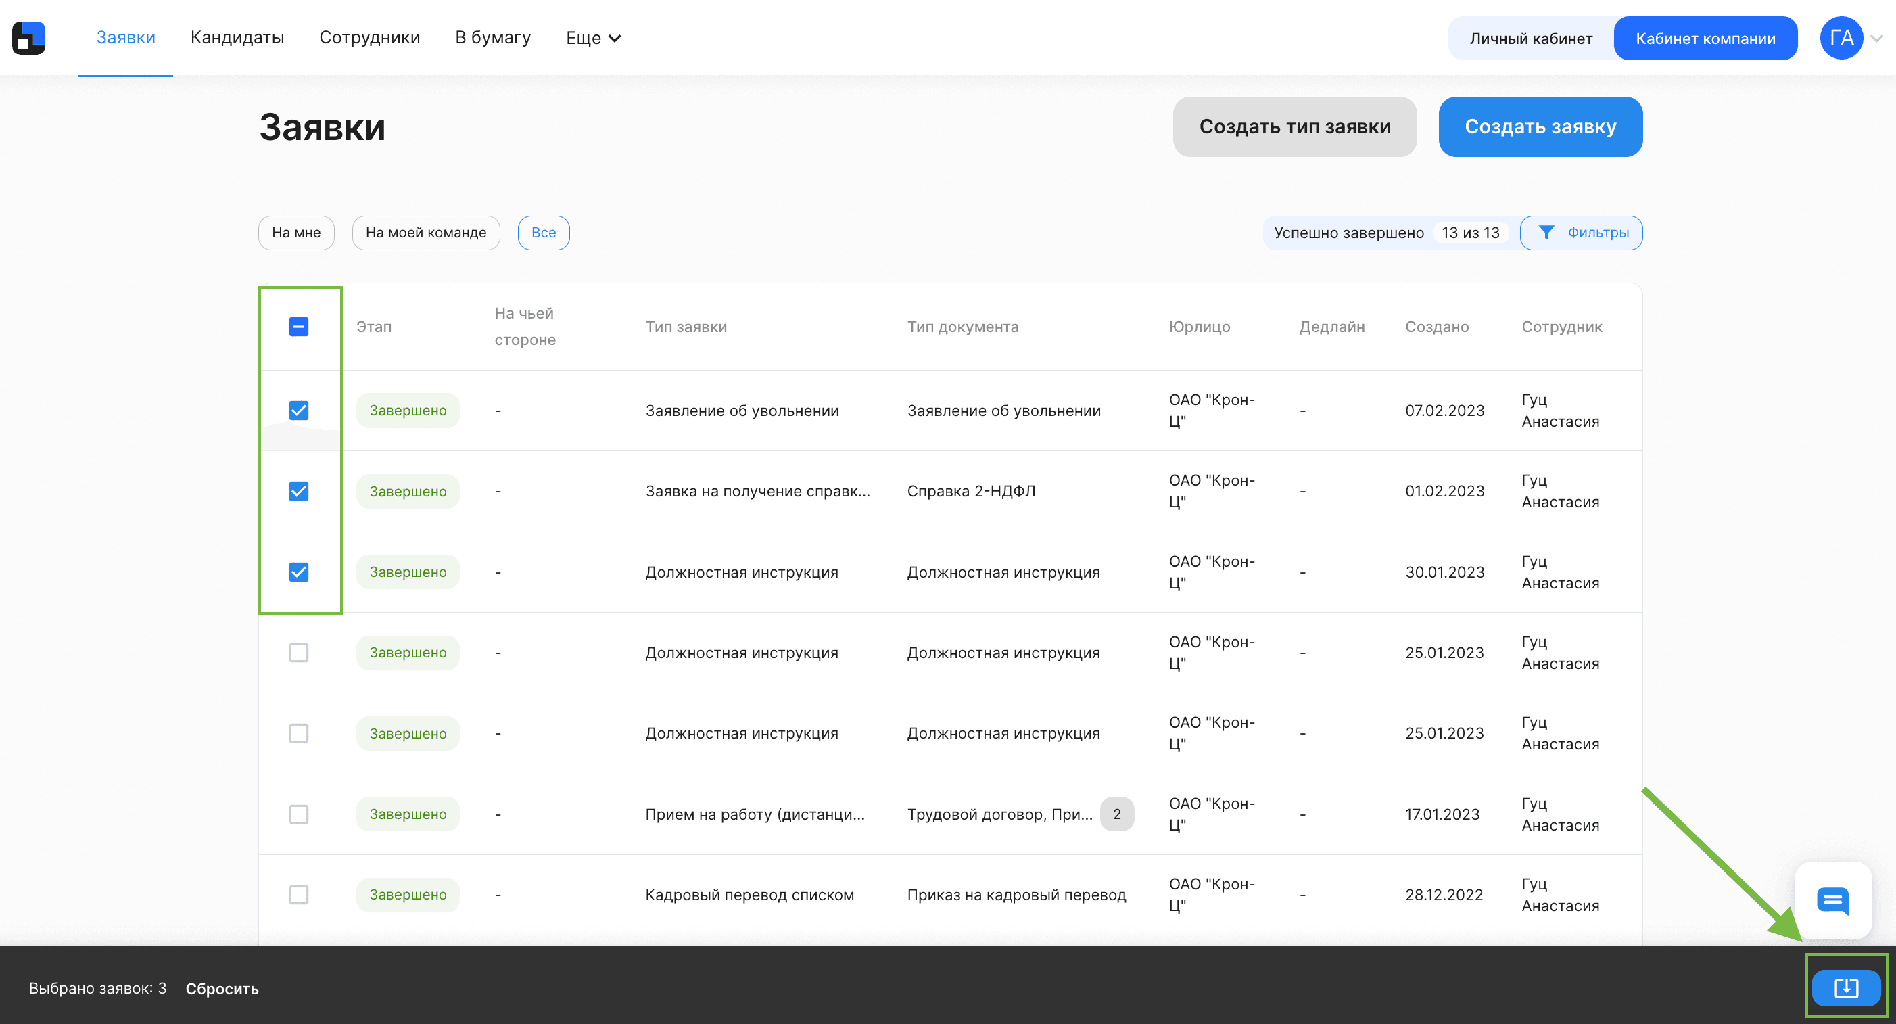Download the selected requests
1896x1024 pixels.
[1846, 988]
